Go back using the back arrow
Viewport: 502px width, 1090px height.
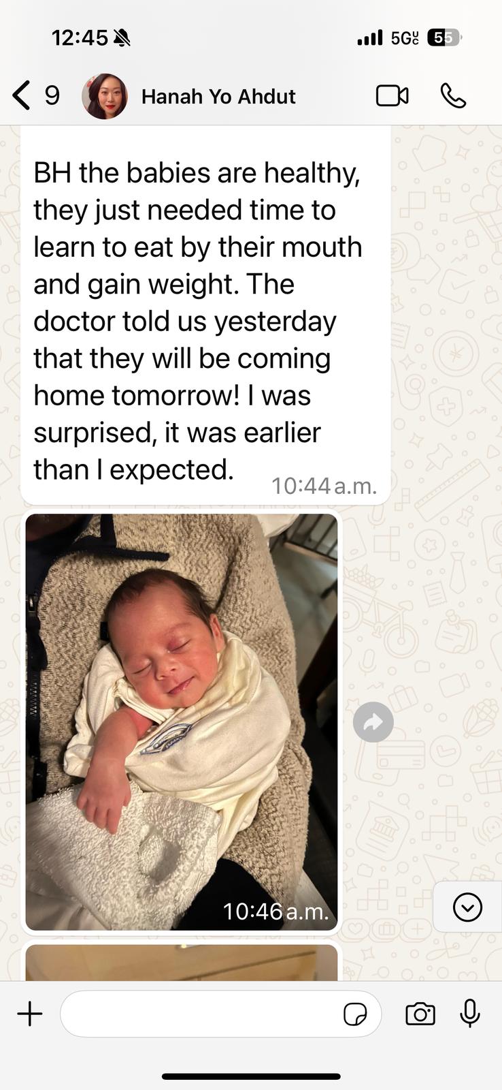[21, 95]
